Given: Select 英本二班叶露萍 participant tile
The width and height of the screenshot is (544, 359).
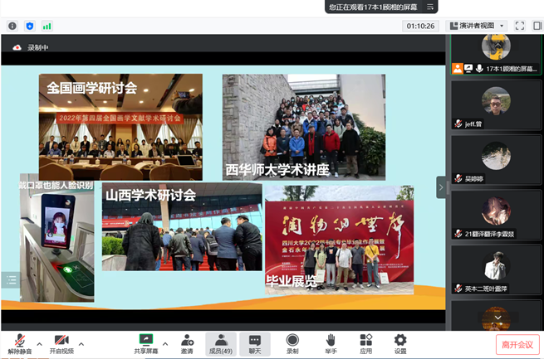Looking at the screenshot, I should pyautogui.click(x=496, y=270).
